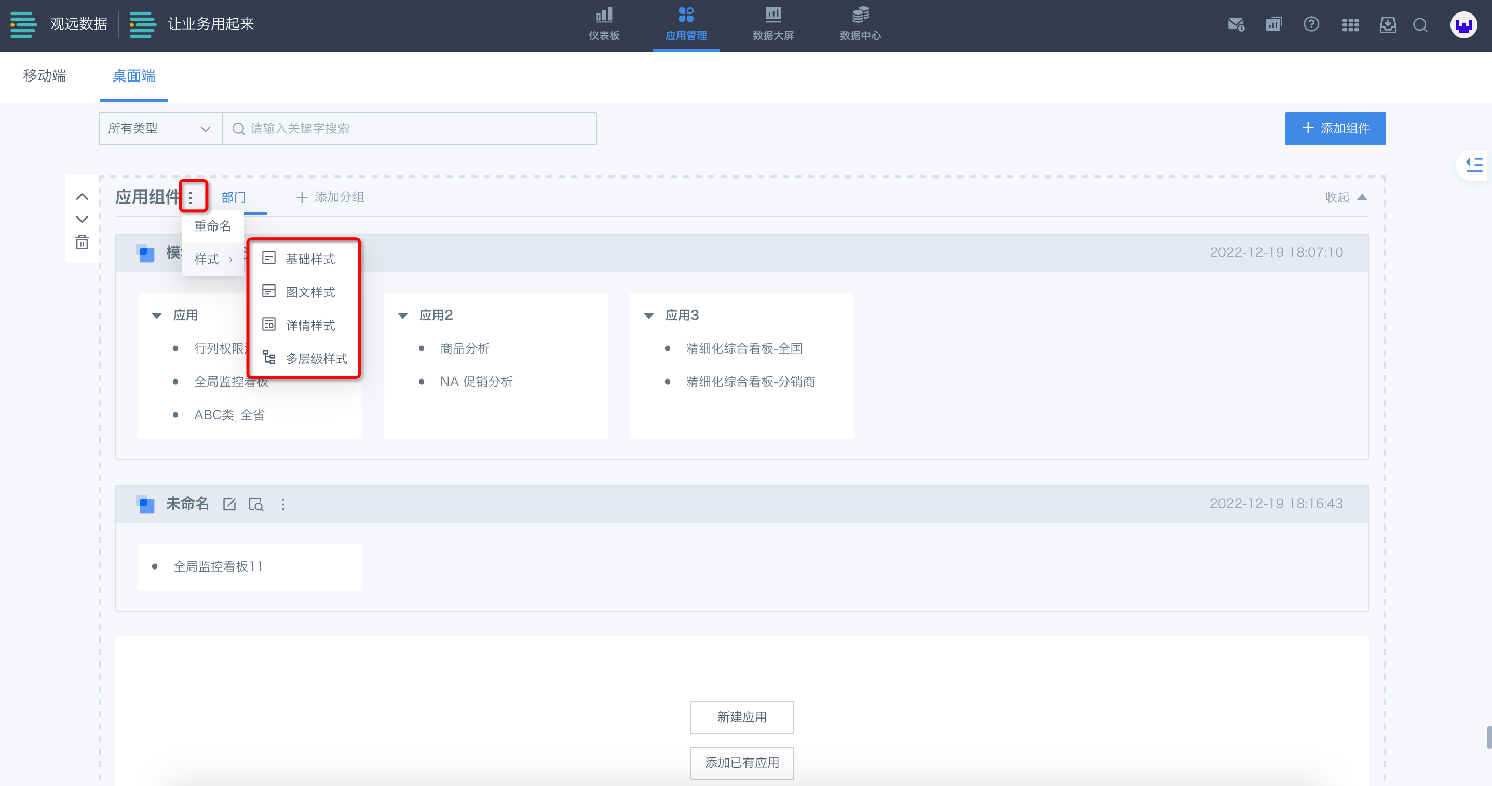This screenshot has height=786, width=1492.
Task: Click the global search magnifier in header
Action: [1420, 25]
